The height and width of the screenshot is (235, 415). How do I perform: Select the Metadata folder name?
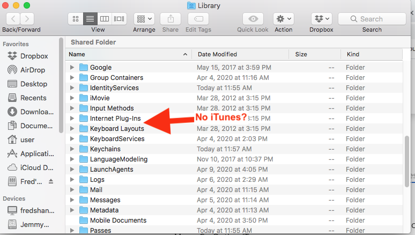pyautogui.click(x=104, y=210)
